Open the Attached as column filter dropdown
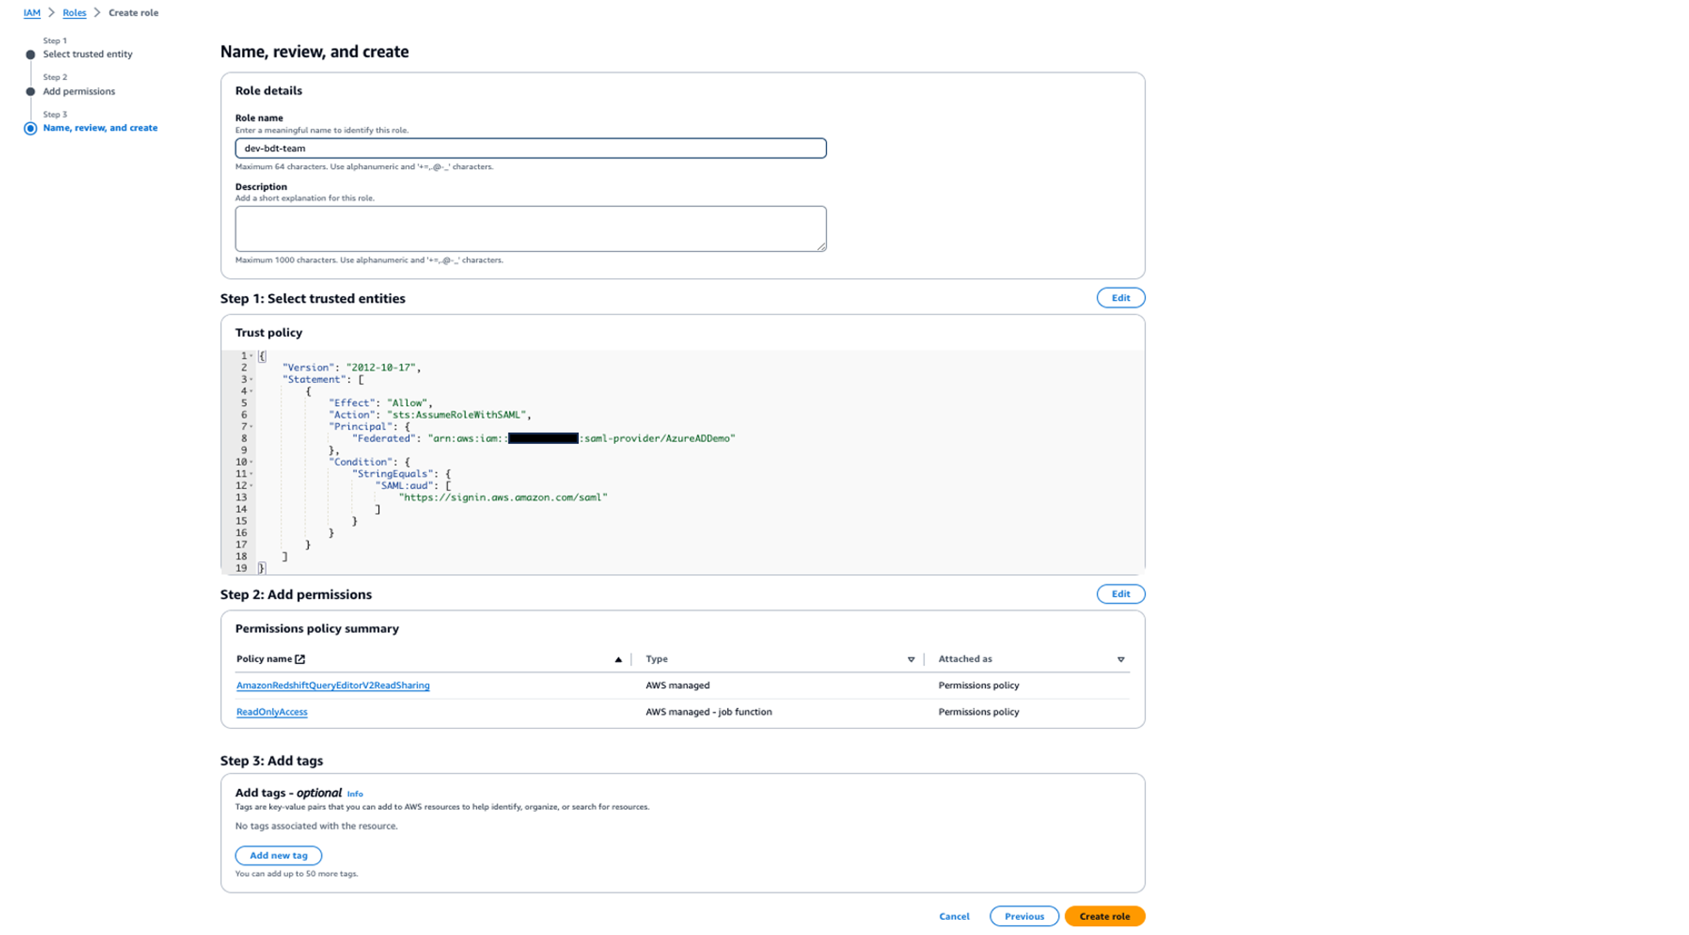 click(1121, 659)
